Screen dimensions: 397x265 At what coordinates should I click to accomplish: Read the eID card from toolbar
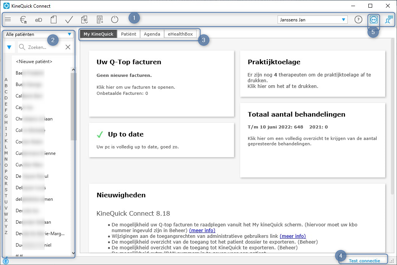pos(39,20)
